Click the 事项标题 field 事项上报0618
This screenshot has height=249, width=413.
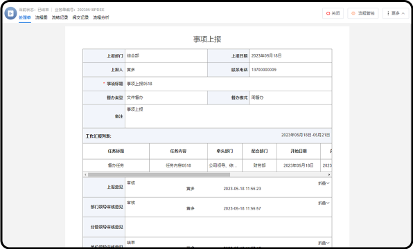[228, 84]
